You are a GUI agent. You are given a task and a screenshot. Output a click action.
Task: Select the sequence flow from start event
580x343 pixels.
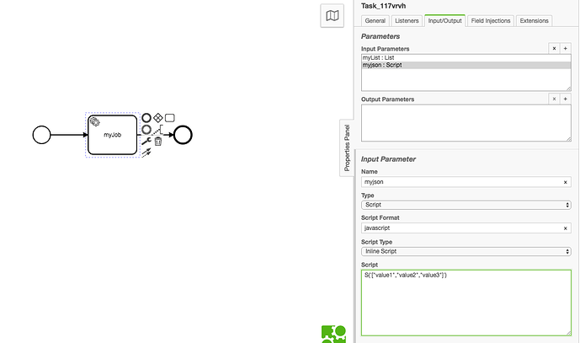coord(69,135)
